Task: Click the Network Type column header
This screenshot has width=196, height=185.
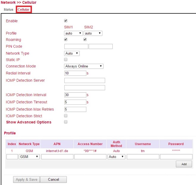Action: (29, 144)
